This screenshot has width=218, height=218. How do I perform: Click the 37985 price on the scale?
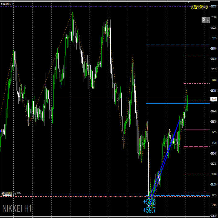(214, 205)
